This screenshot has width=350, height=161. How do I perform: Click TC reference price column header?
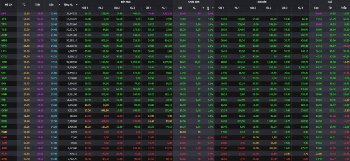point(24,4)
